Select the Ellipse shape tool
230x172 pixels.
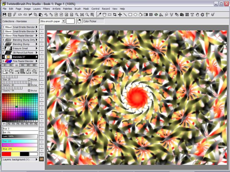[x=135, y=15]
